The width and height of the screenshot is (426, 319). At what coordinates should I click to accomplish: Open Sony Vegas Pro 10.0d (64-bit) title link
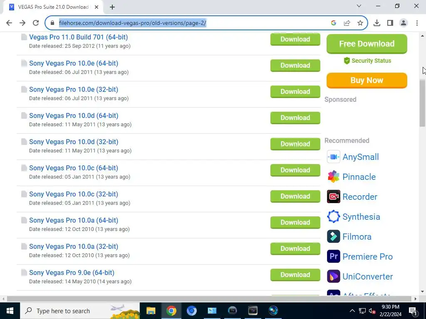74,115
